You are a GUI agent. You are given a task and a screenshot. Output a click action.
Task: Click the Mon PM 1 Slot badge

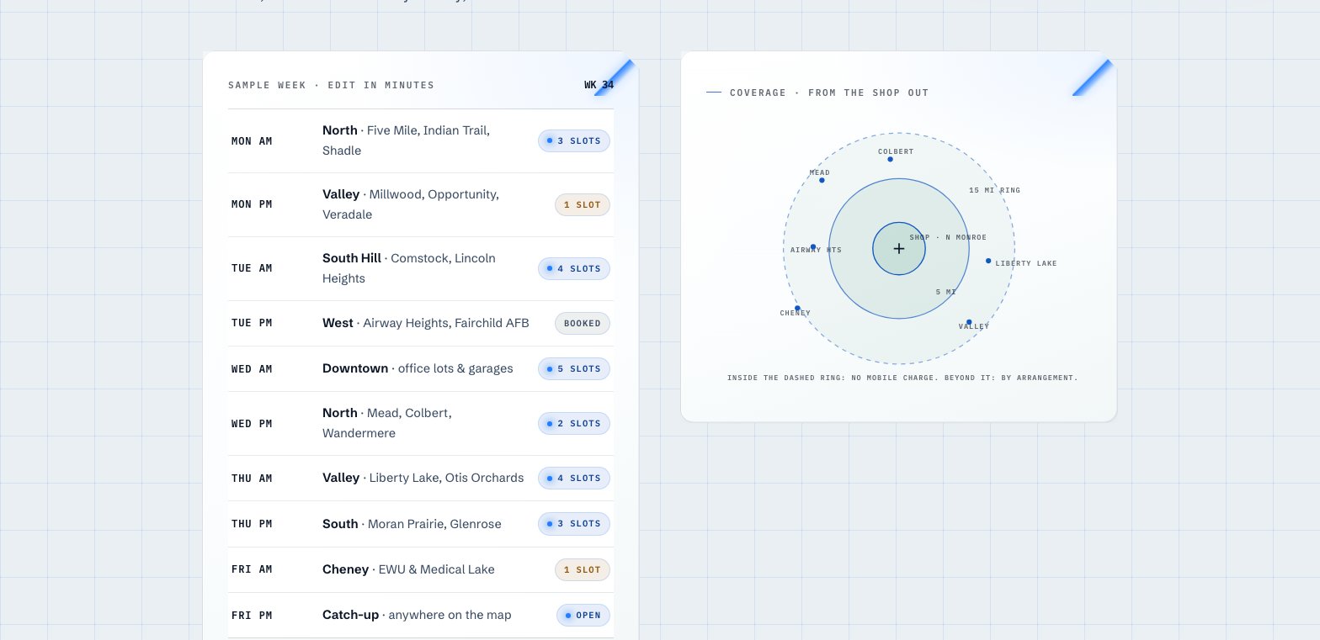pyautogui.click(x=583, y=205)
